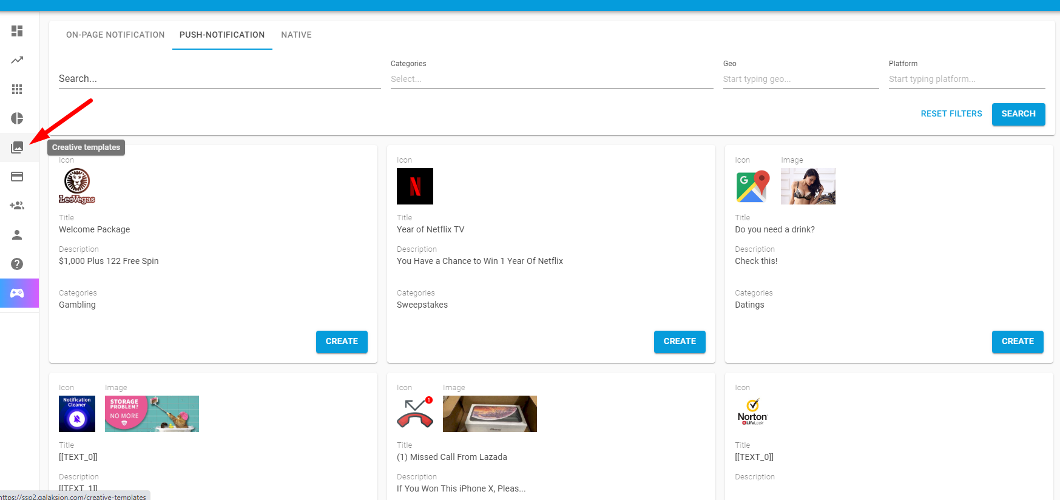Click the Norton logo icon thumbnail
The height and width of the screenshot is (500, 1060).
coord(753,414)
